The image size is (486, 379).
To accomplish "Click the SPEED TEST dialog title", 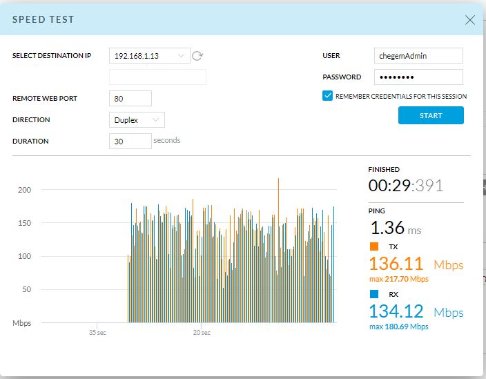I will pyautogui.click(x=43, y=19).
